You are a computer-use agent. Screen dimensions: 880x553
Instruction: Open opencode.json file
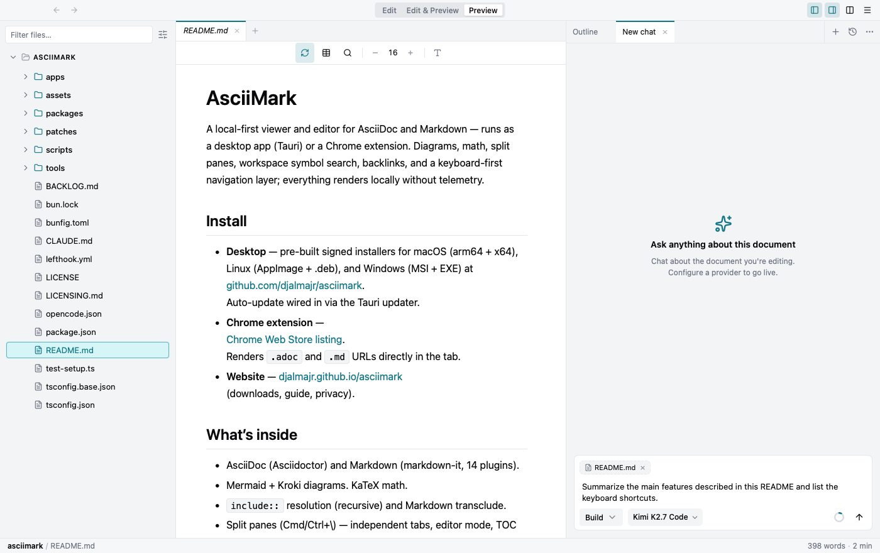coord(87,314)
